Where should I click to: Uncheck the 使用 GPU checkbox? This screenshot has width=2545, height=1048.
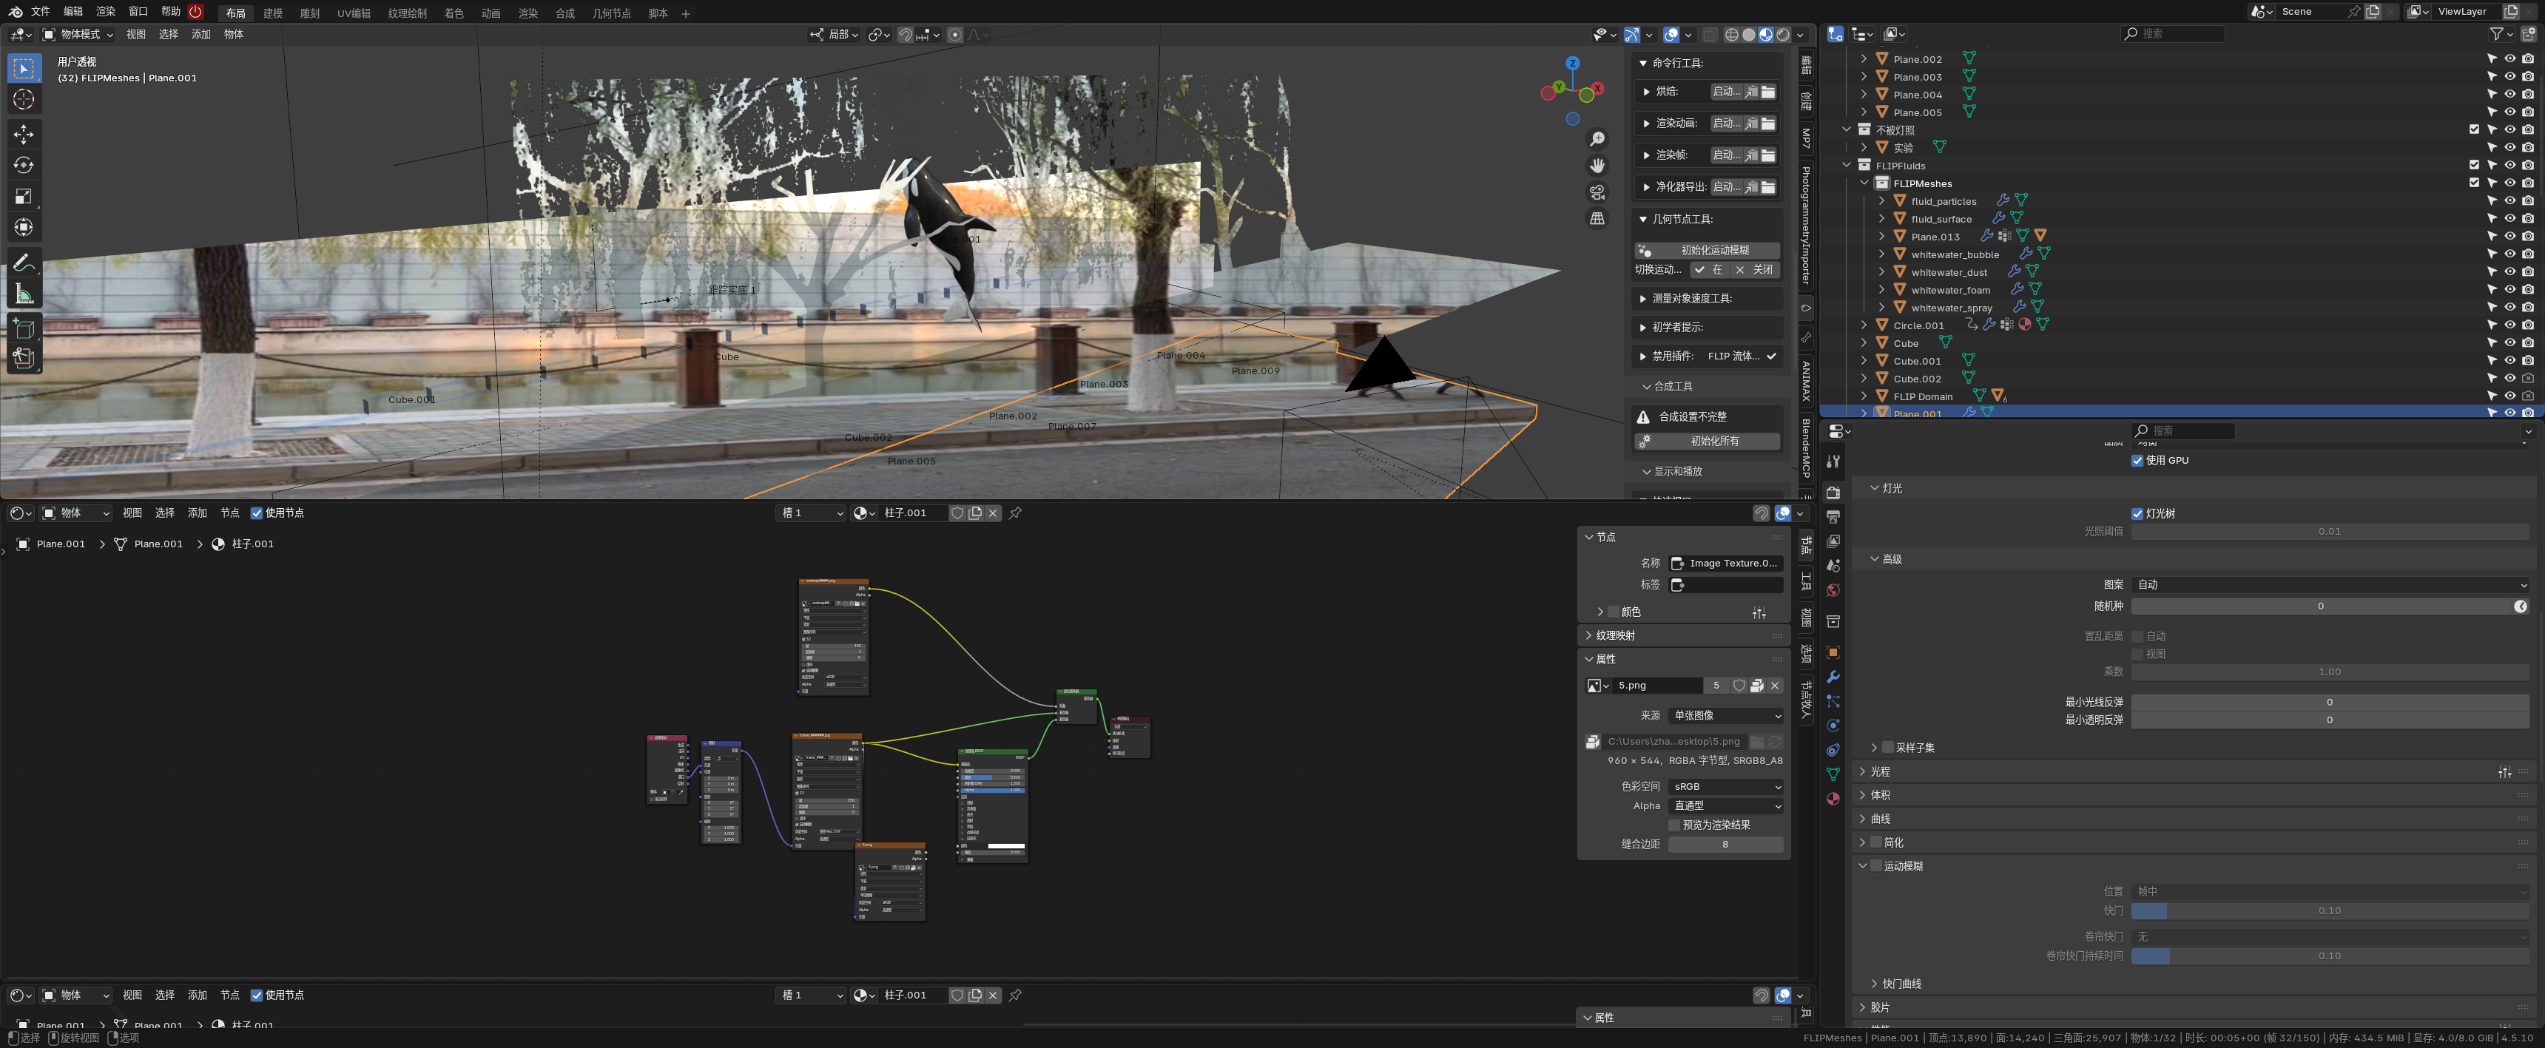[x=2137, y=460]
